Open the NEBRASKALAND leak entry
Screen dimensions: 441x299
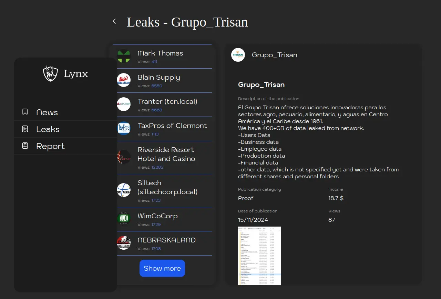(x=166, y=240)
